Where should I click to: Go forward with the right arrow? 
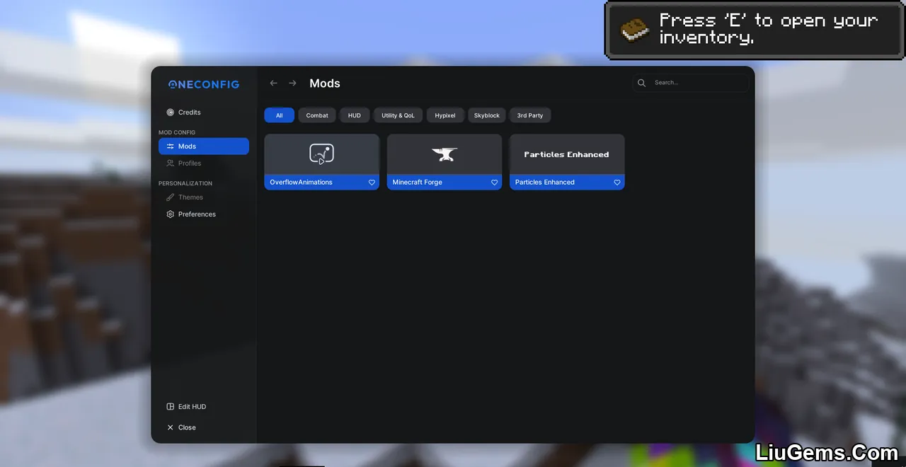coord(292,83)
